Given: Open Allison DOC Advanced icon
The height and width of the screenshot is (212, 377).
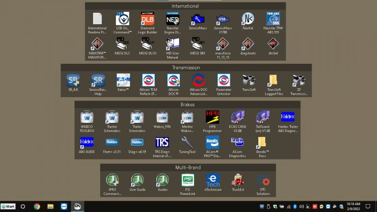Looking at the screenshot, I should click(x=199, y=81).
